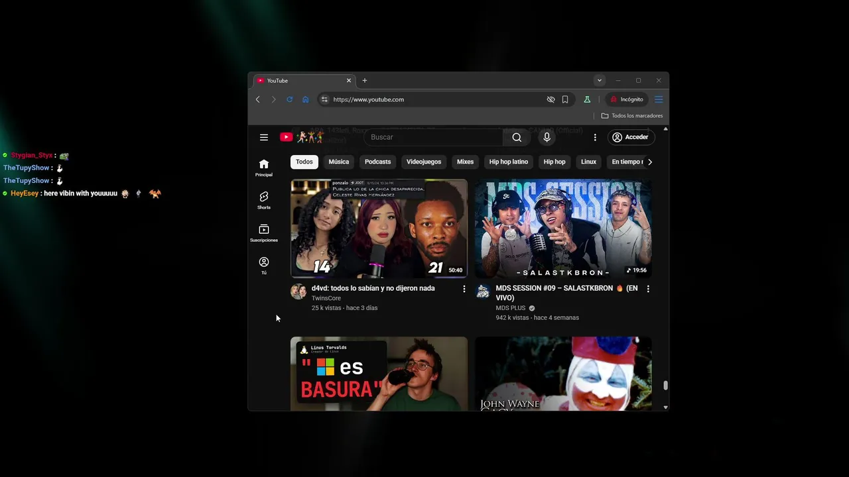Image resolution: width=849 pixels, height=477 pixels.
Task: Select the Música filter chip
Action: (x=339, y=162)
